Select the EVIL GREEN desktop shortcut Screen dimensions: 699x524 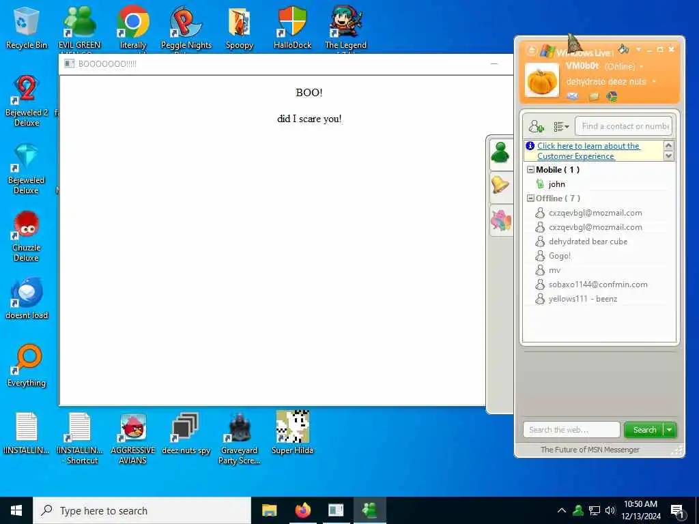[x=79, y=27]
